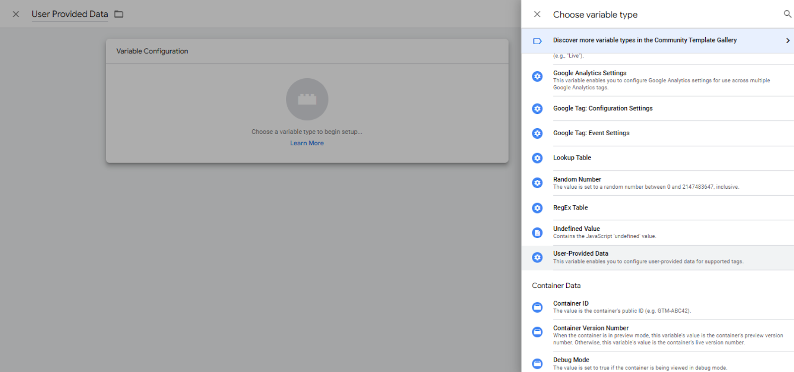Image resolution: width=794 pixels, height=372 pixels.
Task: Click the Community Template Gallery tag icon
Action: (537, 41)
